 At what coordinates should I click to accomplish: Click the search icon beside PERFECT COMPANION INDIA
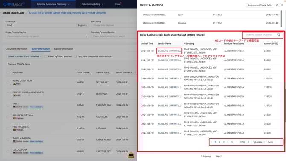point(43,92)
